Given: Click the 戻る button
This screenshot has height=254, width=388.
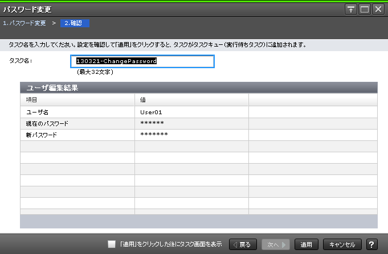Looking at the screenshot, I should pyautogui.click(x=243, y=244).
